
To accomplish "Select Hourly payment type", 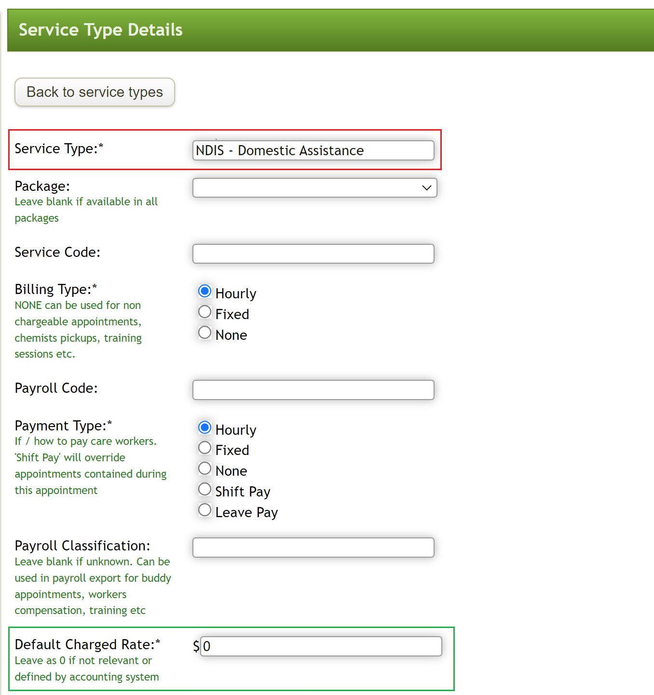I will [204, 428].
